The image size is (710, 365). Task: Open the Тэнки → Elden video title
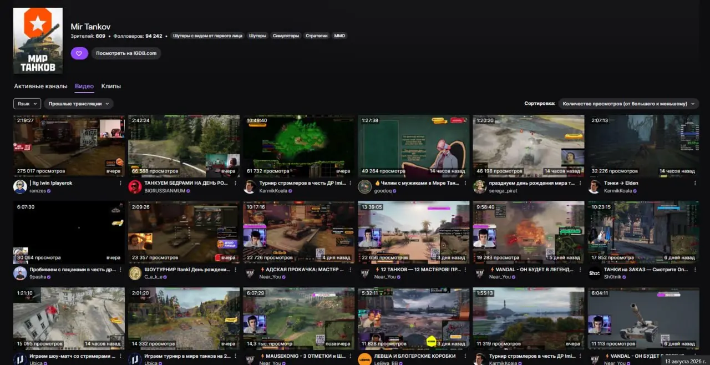[621, 183]
